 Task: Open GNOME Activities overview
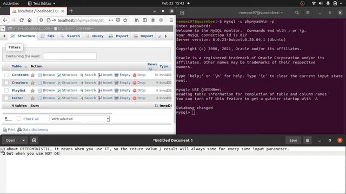[x=11, y=3]
